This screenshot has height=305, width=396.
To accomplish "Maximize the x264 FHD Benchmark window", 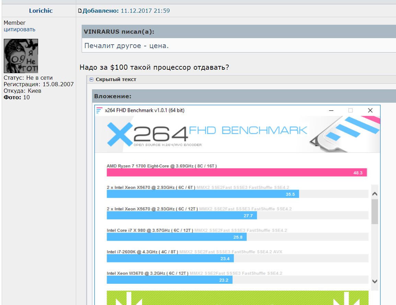I will point(350,111).
